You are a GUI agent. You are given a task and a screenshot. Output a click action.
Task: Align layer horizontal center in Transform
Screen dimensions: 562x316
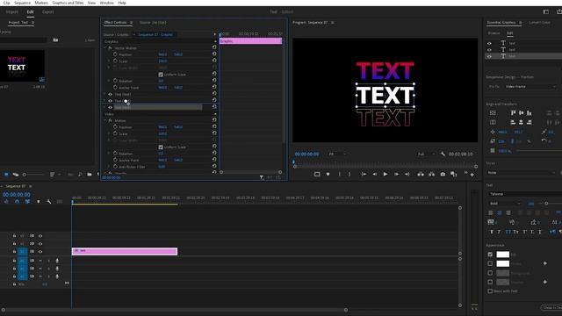tap(521, 123)
